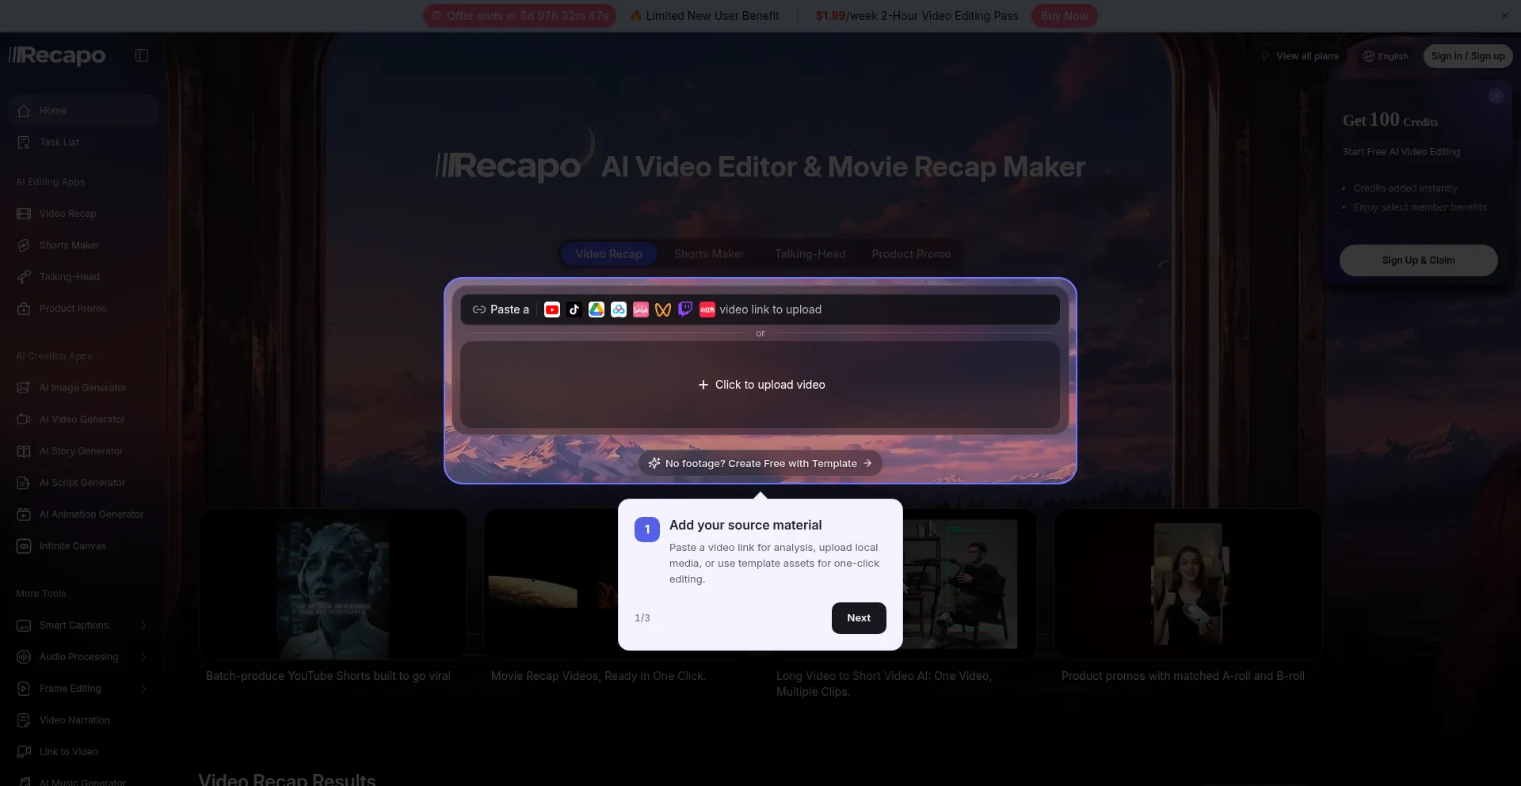Open AI Script Generator
The image size is (1521, 786).
point(83,483)
